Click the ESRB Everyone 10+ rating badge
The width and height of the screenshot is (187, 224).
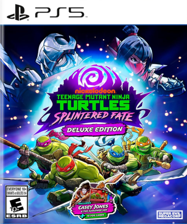click(x=16, y=202)
